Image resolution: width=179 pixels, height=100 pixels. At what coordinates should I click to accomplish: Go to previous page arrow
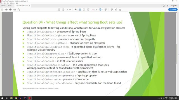click(59, 10)
